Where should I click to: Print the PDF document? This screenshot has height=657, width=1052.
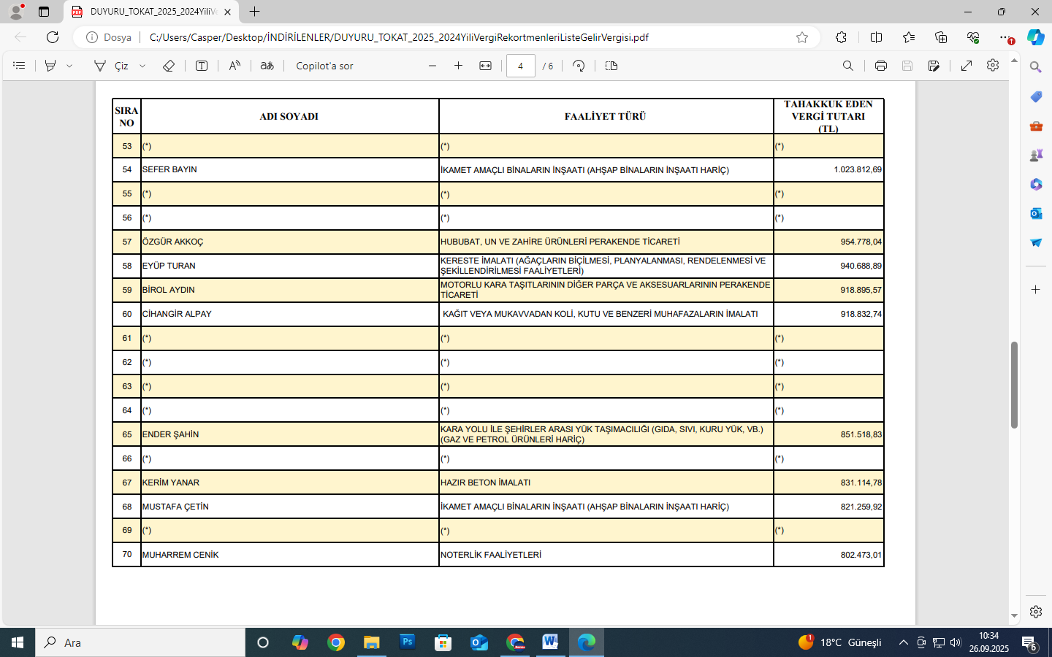point(881,66)
